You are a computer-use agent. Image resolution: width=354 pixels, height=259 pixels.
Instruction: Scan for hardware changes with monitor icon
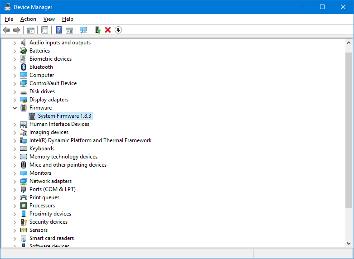coord(83,30)
